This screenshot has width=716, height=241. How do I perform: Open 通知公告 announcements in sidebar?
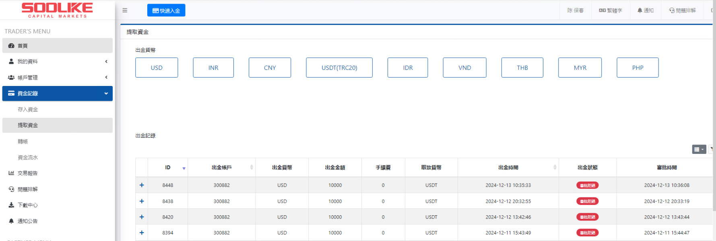click(27, 221)
